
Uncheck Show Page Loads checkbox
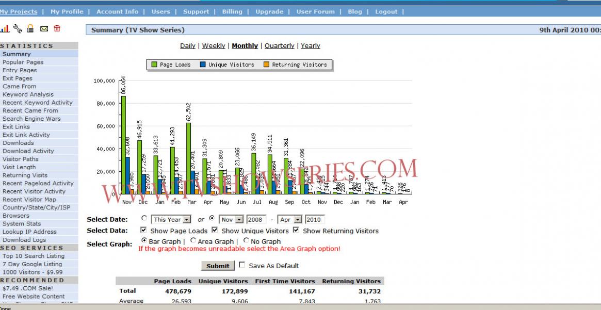[x=143, y=231]
